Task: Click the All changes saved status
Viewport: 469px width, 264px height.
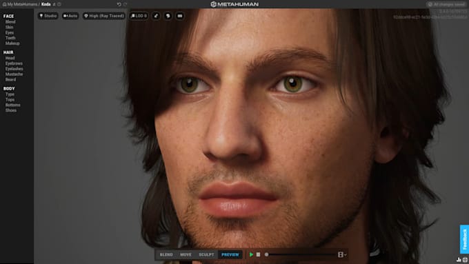Action: point(447,4)
